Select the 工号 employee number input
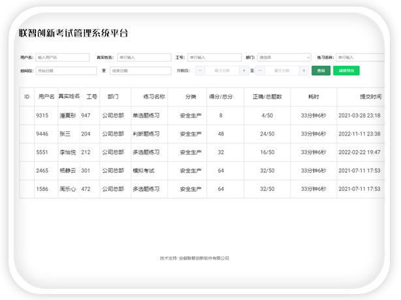The height and width of the screenshot is (300, 401). [x=214, y=57]
